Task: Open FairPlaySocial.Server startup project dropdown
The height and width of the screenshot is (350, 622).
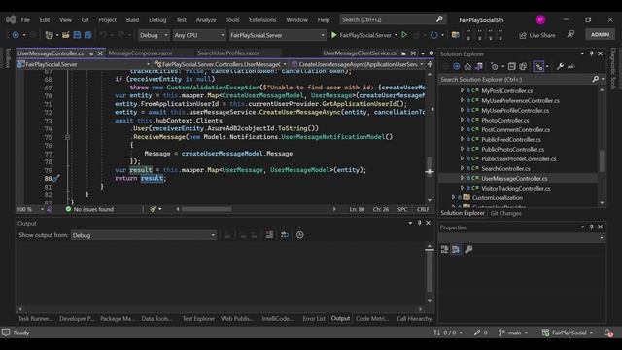Action: 277,35
